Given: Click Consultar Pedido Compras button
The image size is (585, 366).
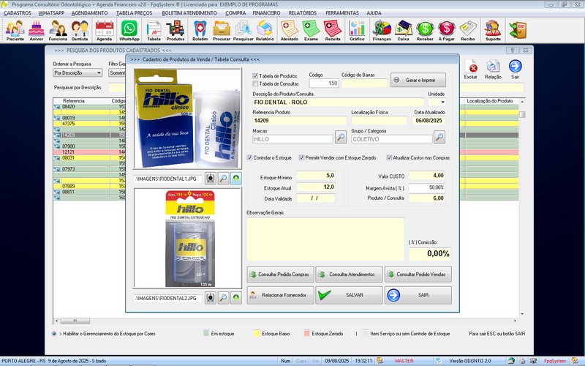Looking at the screenshot, I should click(280, 274).
